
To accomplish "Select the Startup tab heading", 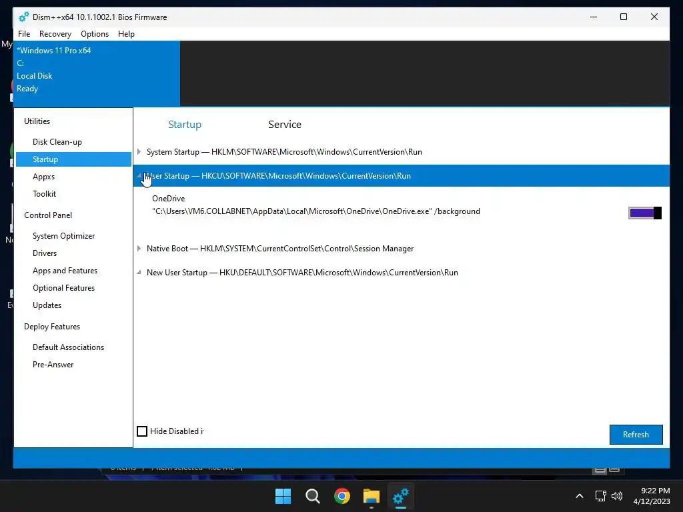I will tap(185, 125).
